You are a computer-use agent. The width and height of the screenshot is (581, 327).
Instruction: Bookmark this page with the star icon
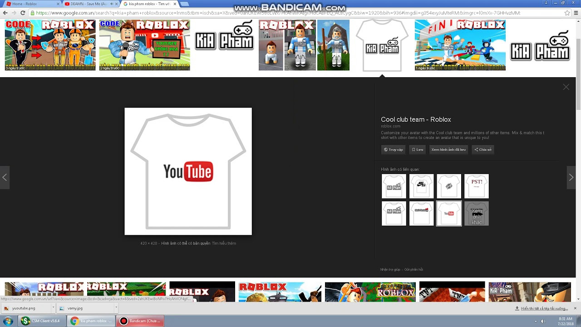pyautogui.click(x=567, y=13)
